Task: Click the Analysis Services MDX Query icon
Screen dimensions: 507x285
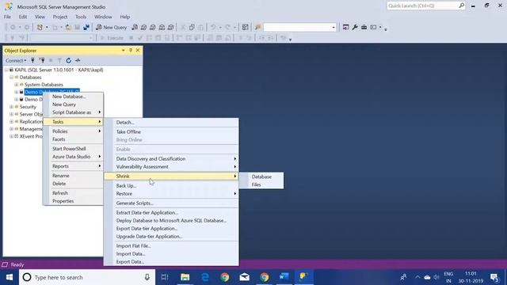Action: pos(143,28)
